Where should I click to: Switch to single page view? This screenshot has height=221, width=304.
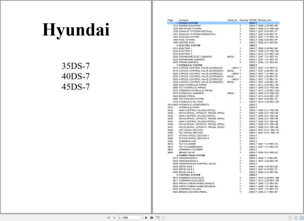coord(290,217)
